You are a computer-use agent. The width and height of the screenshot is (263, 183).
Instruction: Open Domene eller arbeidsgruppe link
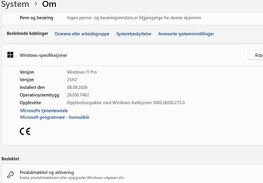[x=82, y=34]
